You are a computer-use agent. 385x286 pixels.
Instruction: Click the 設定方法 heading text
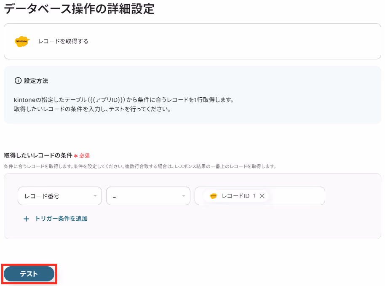[36, 81]
